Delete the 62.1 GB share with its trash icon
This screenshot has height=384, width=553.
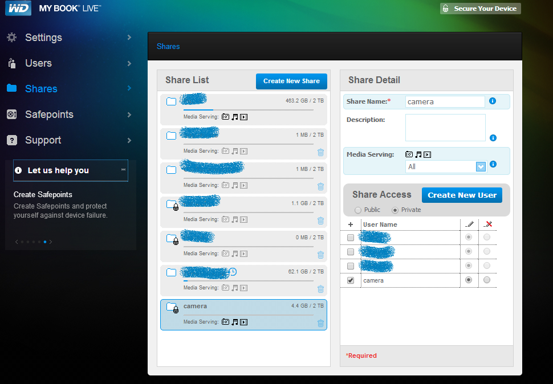(x=320, y=289)
